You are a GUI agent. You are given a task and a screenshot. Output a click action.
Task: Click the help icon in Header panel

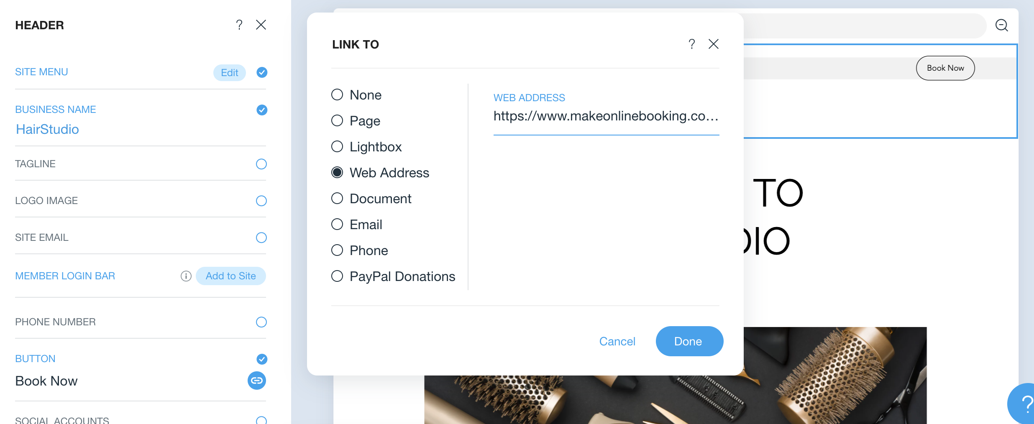point(239,25)
